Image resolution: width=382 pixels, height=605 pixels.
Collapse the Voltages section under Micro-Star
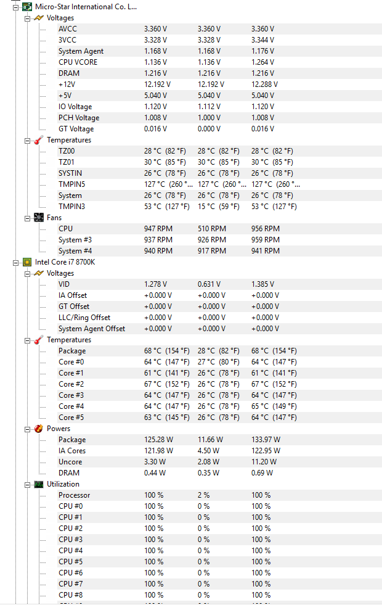pos(27,19)
